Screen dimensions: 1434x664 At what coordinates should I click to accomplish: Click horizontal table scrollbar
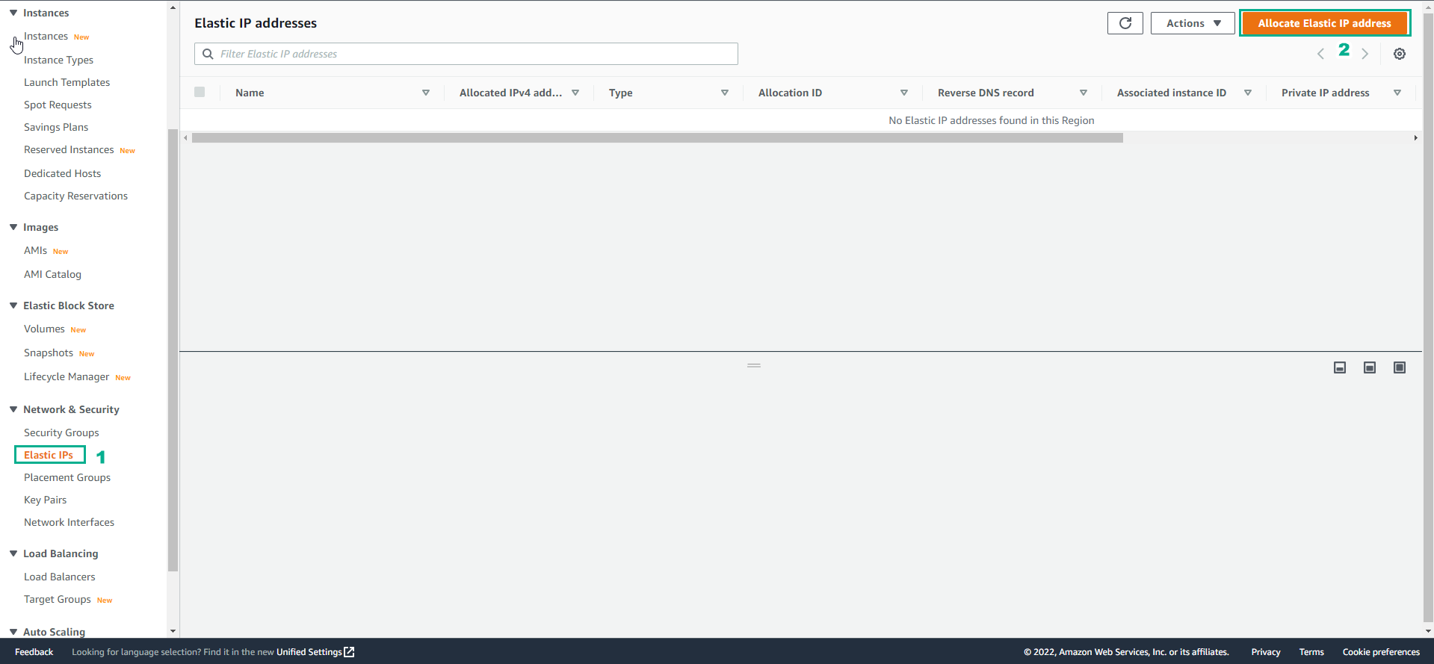pos(658,138)
